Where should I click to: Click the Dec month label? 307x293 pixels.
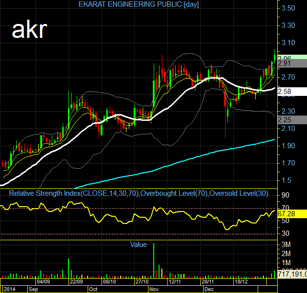click(x=209, y=289)
